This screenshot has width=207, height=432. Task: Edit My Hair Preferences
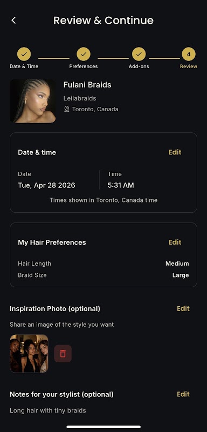pos(175,242)
